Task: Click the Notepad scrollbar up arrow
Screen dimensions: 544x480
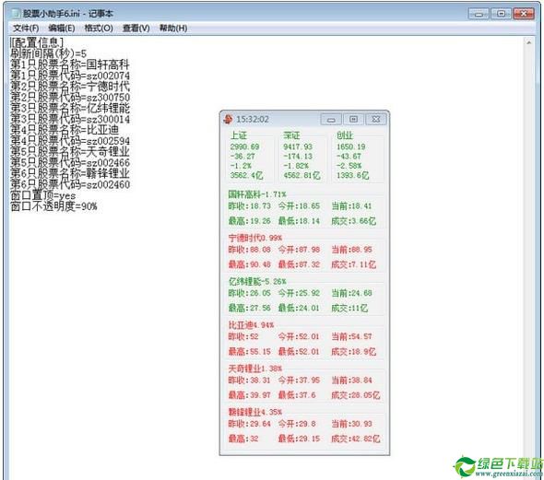Action: pos(528,42)
